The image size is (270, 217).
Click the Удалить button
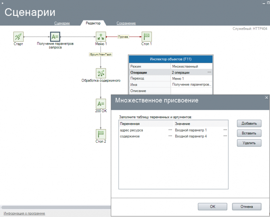(x=249, y=143)
